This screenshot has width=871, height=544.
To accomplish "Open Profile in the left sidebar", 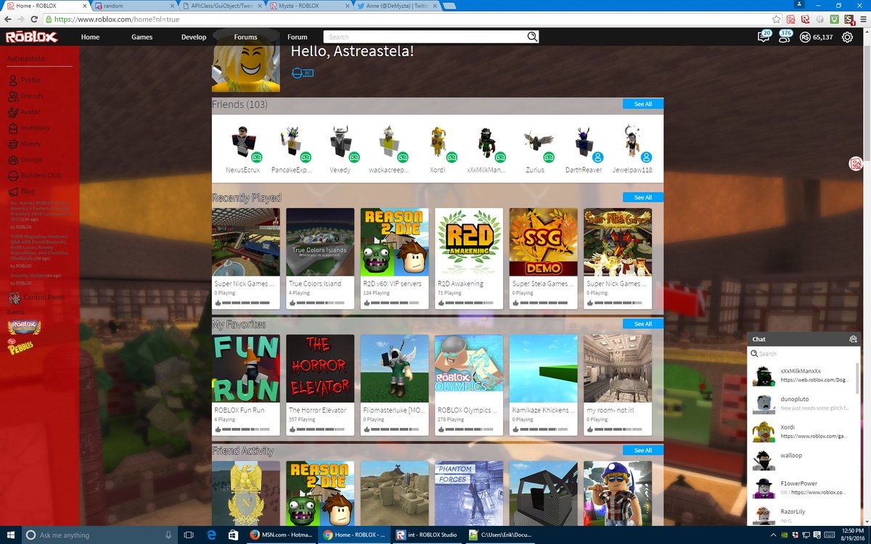I will coord(24,80).
